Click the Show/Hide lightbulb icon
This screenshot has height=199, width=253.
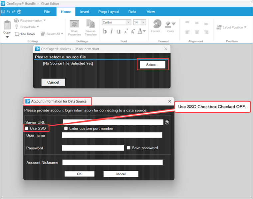click(16, 27)
